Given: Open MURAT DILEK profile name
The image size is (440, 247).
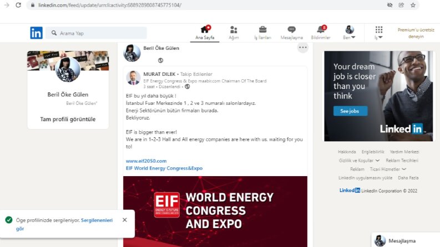Looking at the screenshot, I should point(159,74).
